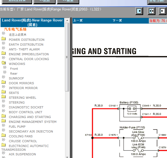Click the expand-left-panel arrow icon
Screen dimensions: 167x158
click(139, 11)
